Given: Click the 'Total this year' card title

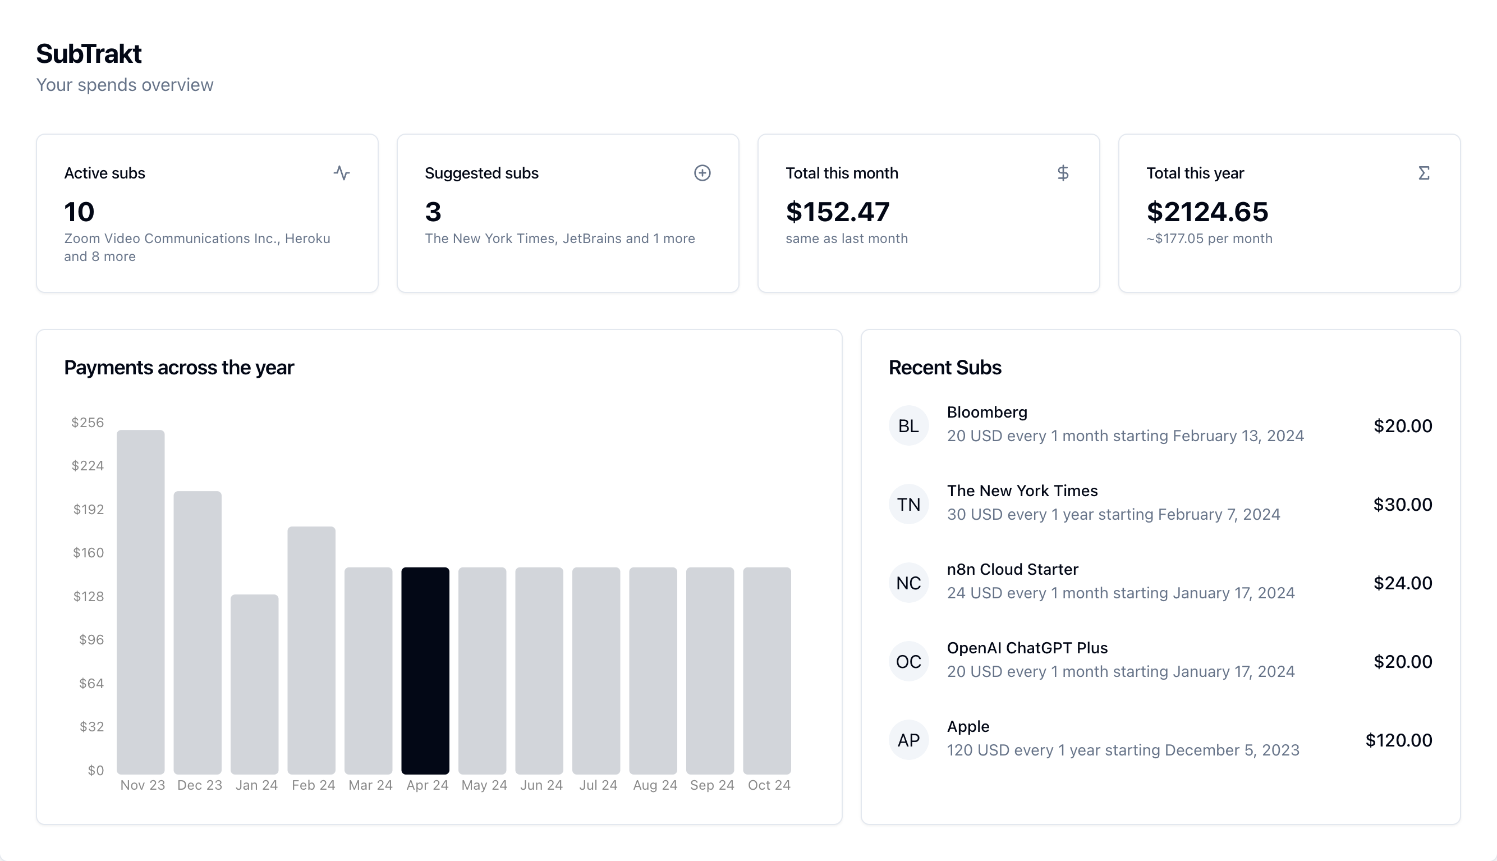Looking at the screenshot, I should point(1195,173).
